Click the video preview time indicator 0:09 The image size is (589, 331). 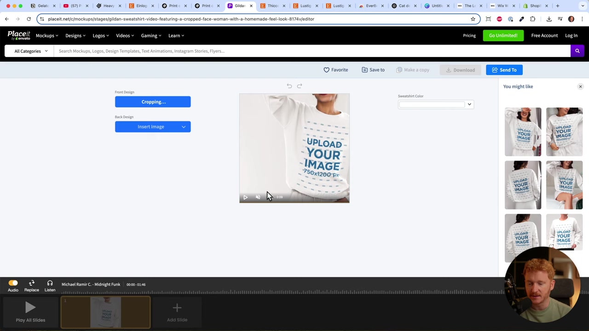(x=279, y=197)
